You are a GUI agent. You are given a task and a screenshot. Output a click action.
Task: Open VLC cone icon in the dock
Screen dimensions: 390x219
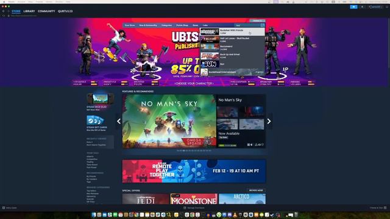click(235, 215)
